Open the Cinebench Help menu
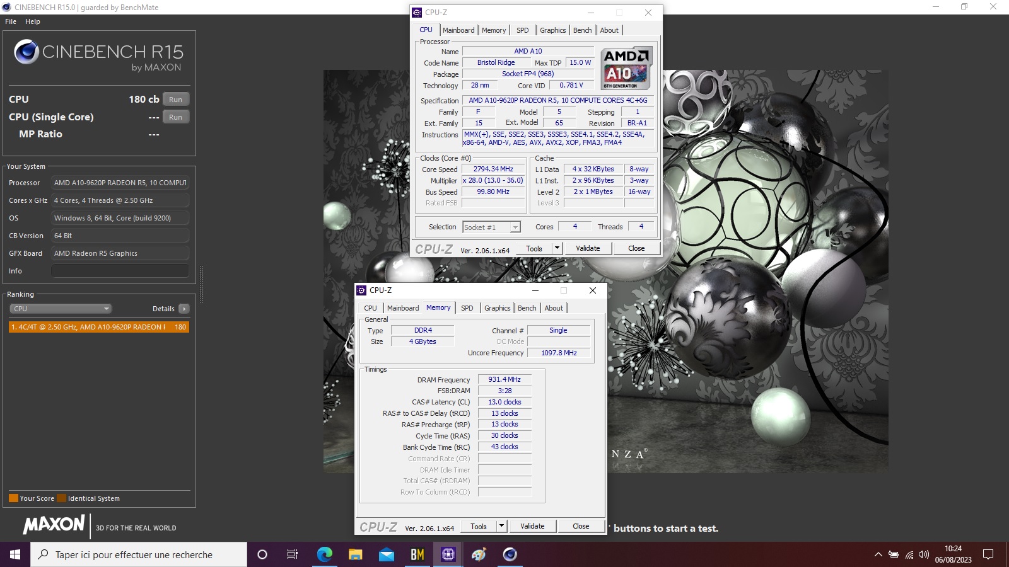Image resolution: width=1009 pixels, height=567 pixels. pyautogui.click(x=33, y=21)
